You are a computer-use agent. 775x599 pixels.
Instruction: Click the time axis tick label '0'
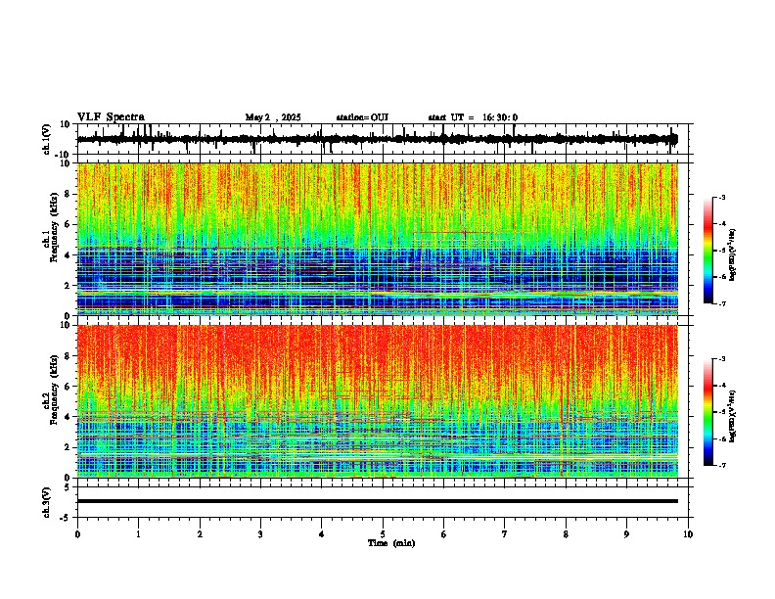pos(77,534)
